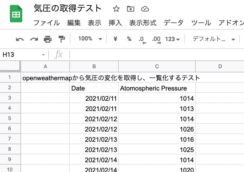The width and height of the screenshot is (244, 172).
Task: Expand the H13 name box dropdown arrow
Action: 43,55
